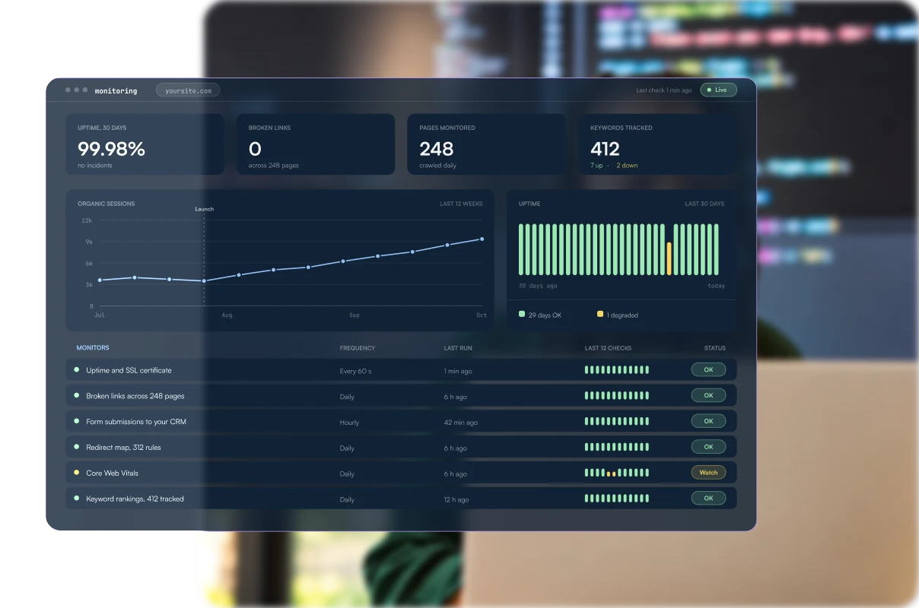
Task: Click the status dot for Broken links row
Action: point(76,395)
